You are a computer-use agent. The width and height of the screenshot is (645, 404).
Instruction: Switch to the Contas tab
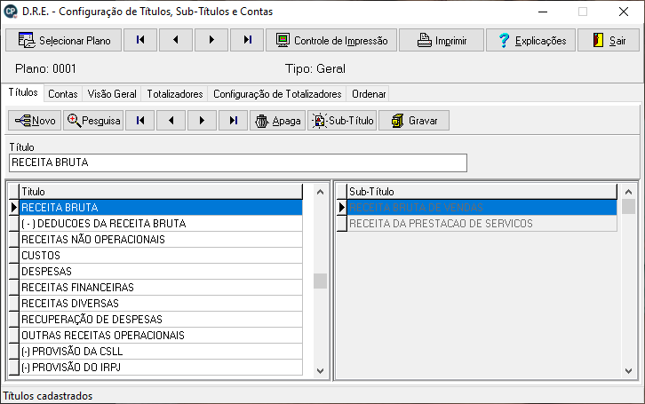(x=62, y=94)
